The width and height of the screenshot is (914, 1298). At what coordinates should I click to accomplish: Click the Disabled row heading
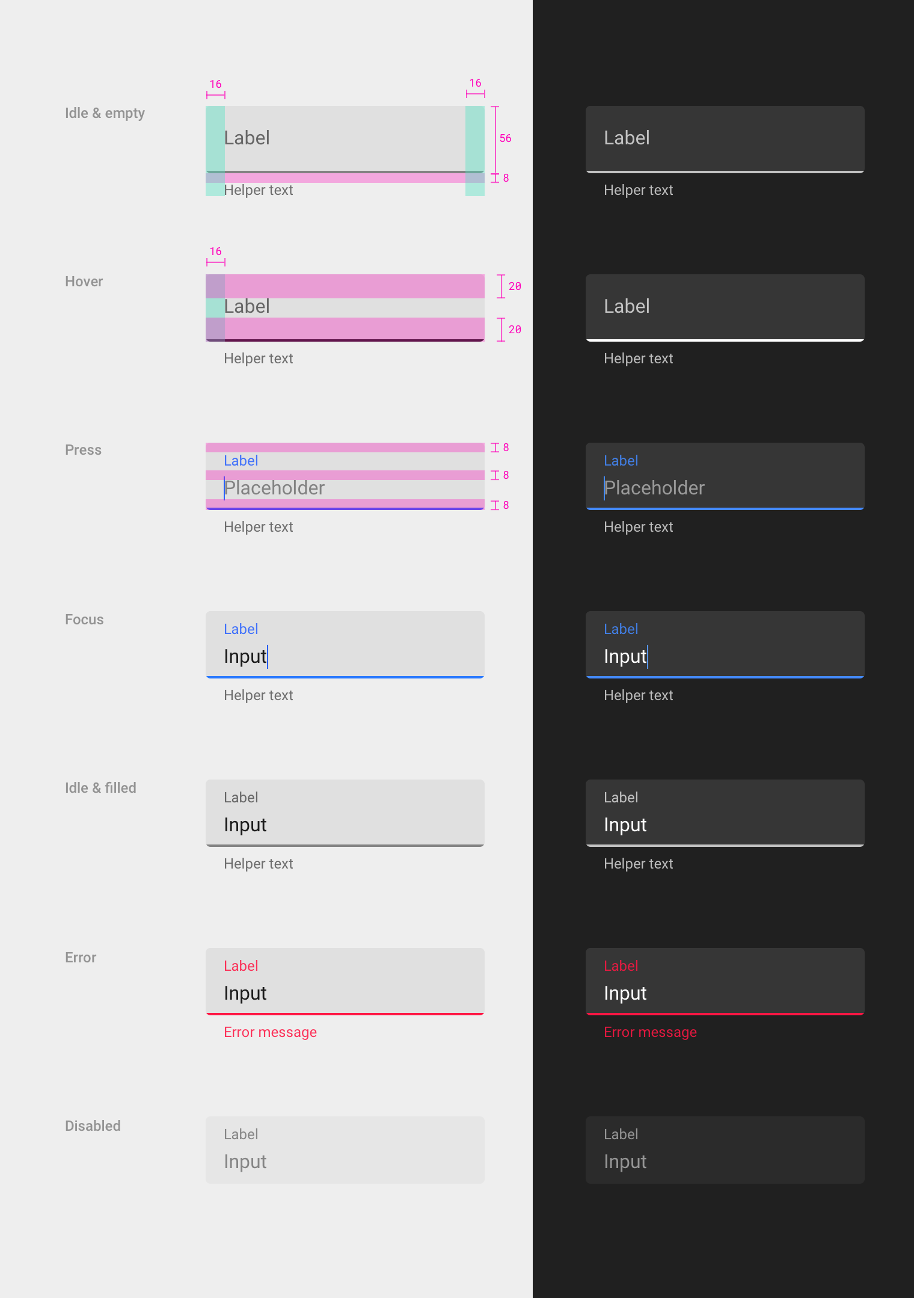click(93, 1126)
